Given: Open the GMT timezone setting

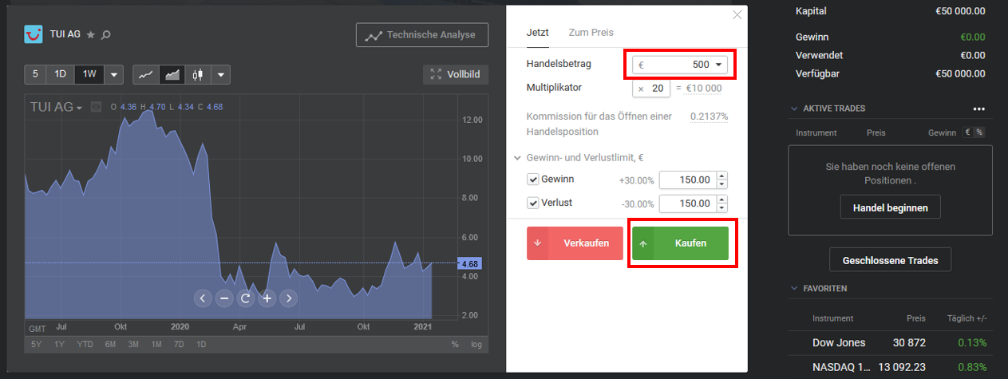Looking at the screenshot, I should coord(38,329).
